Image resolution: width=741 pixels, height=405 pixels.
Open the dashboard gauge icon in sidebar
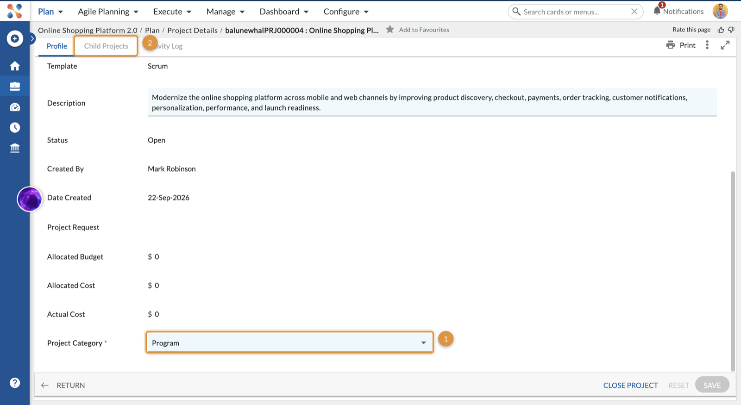pos(15,107)
